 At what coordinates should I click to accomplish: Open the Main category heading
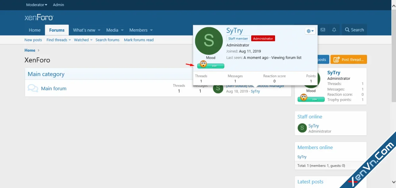tap(46, 74)
